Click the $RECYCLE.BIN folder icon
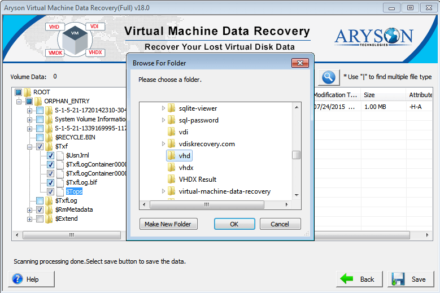The width and height of the screenshot is (440, 293). click(x=49, y=137)
